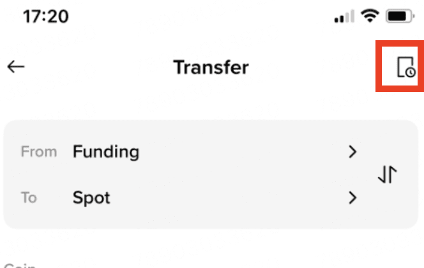The width and height of the screenshot is (424, 268).
Task: Click the "To" label
Action: point(29,198)
